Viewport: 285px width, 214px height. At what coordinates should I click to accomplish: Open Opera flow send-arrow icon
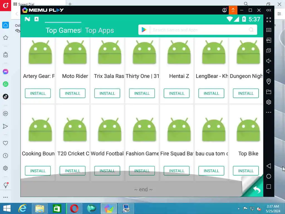6,126
